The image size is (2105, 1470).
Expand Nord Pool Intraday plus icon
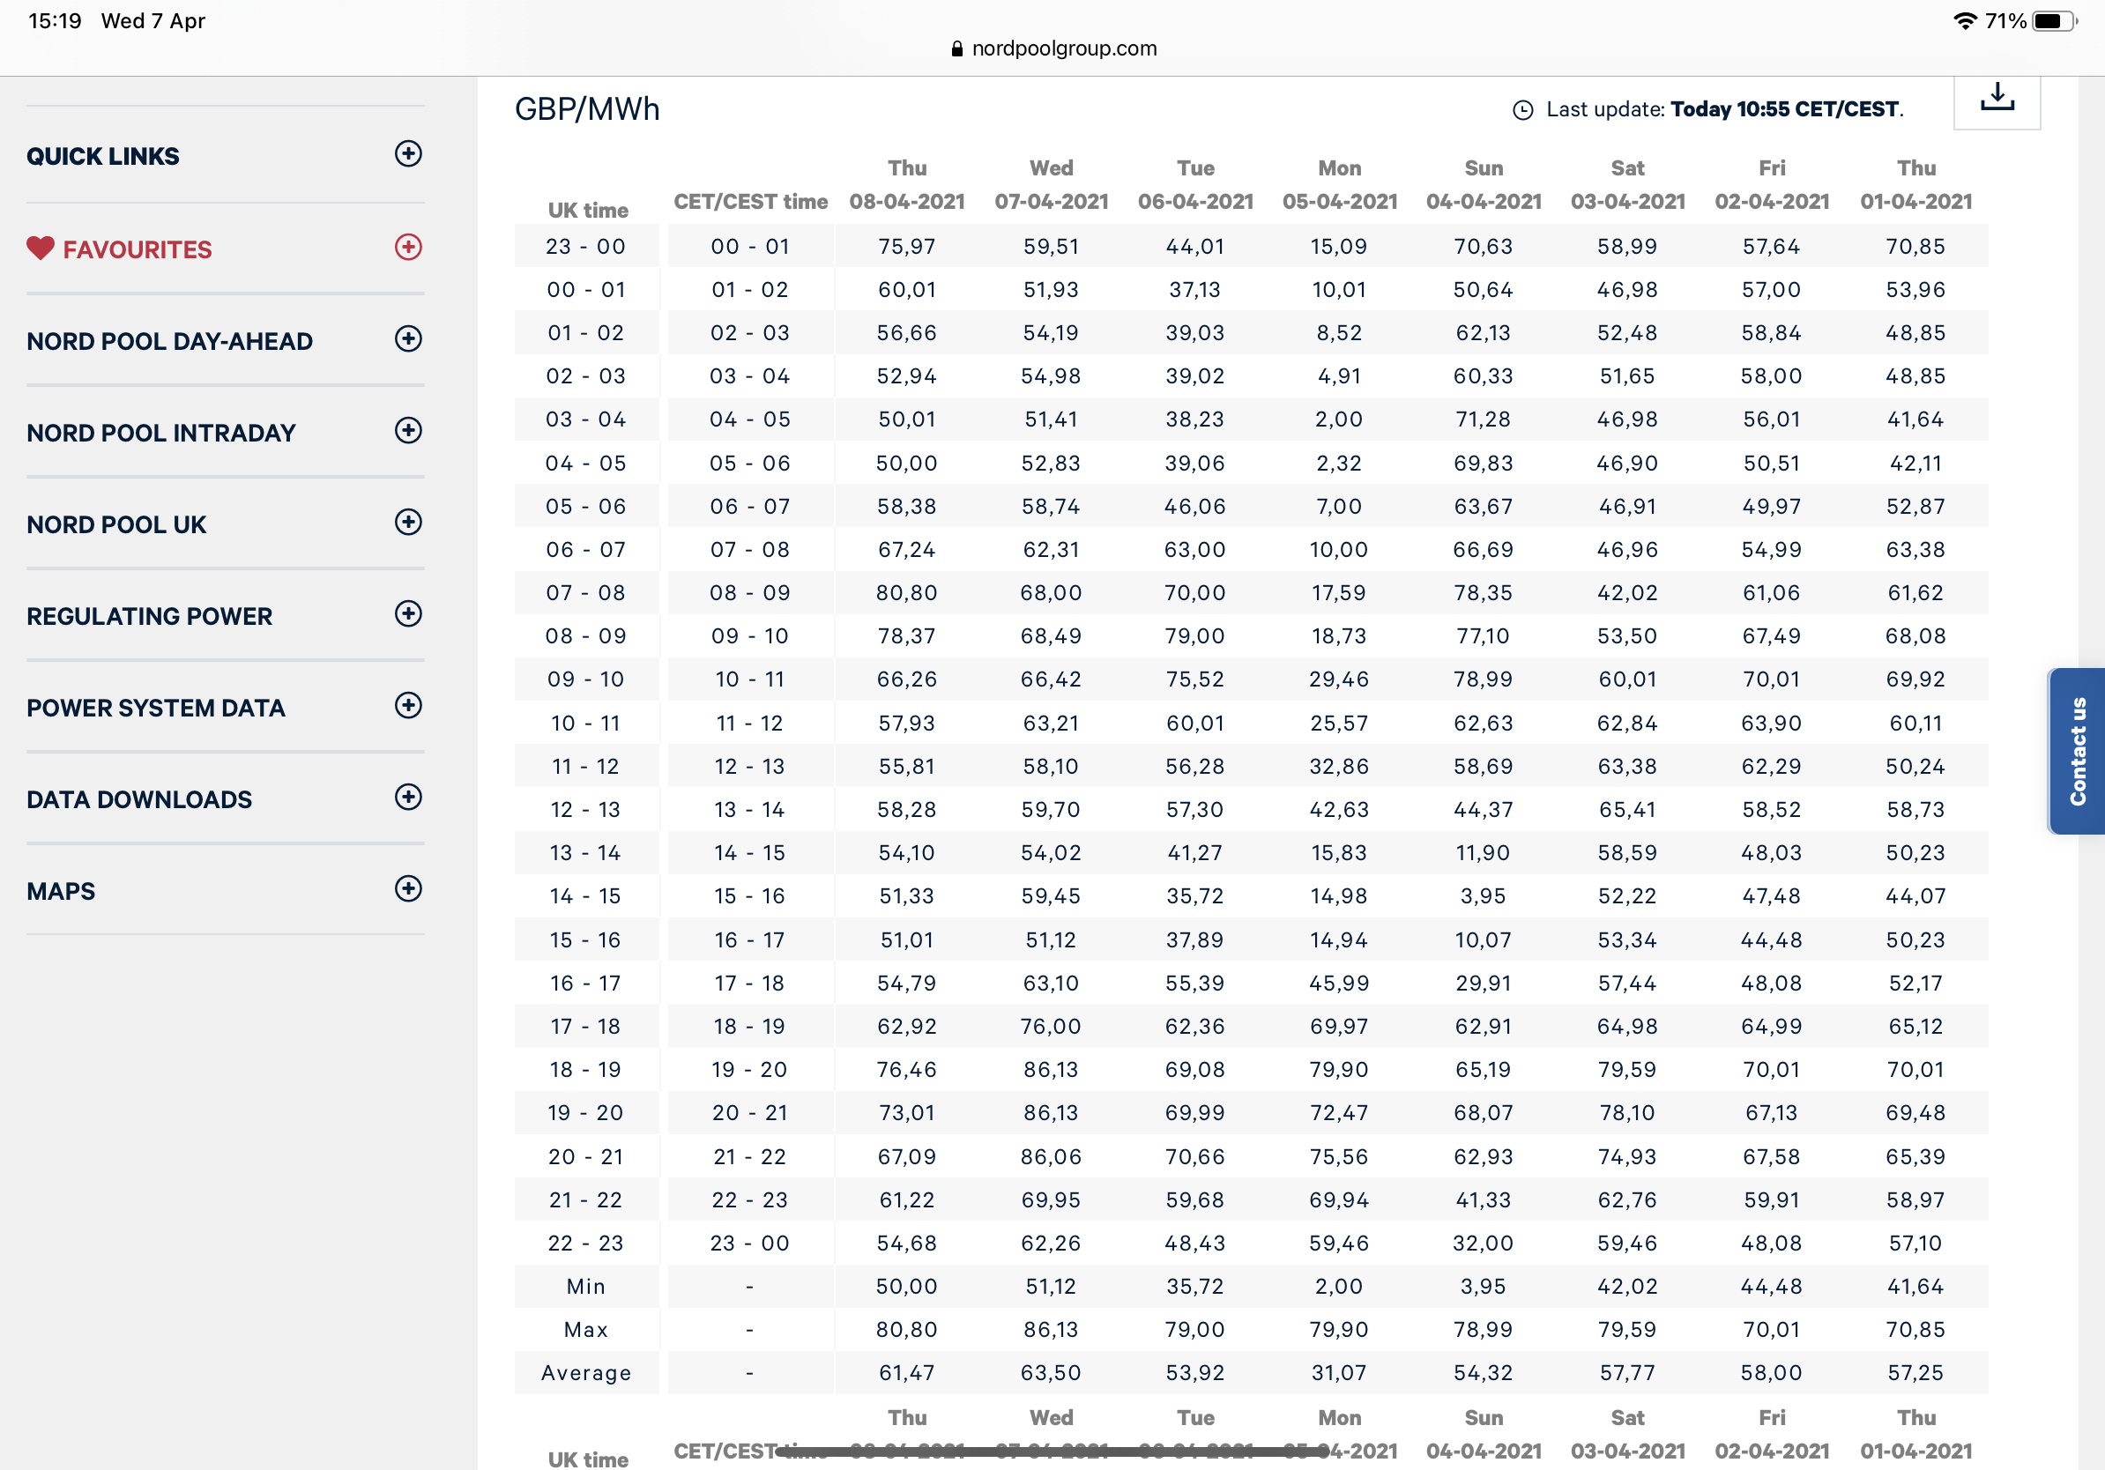tap(408, 431)
